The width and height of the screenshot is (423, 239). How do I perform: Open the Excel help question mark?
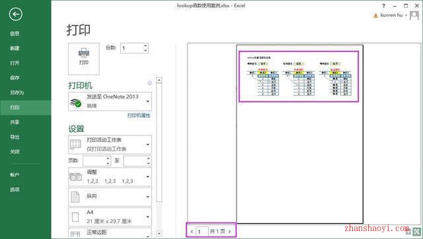(x=383, y=6)
